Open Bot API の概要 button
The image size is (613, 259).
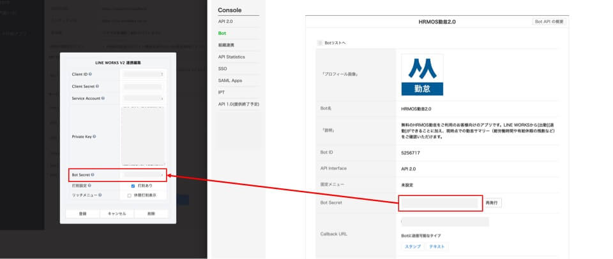(x=549, y=22)
